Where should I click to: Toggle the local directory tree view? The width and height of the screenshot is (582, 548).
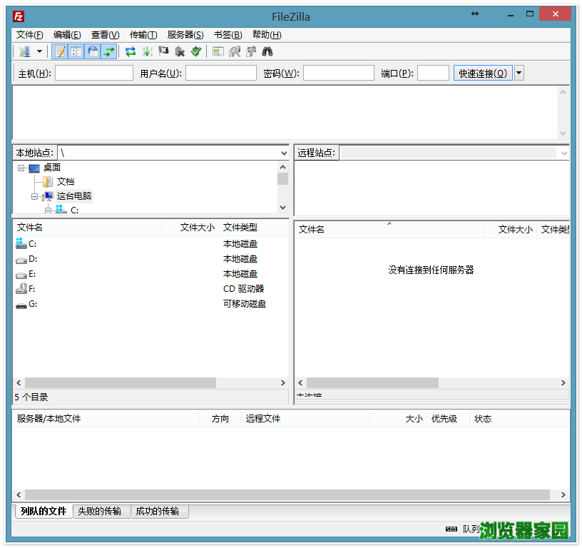click(76, 51)
